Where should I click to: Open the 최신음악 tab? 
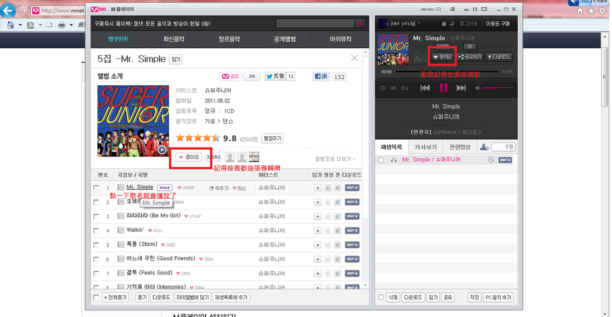(x=174, y=39)
